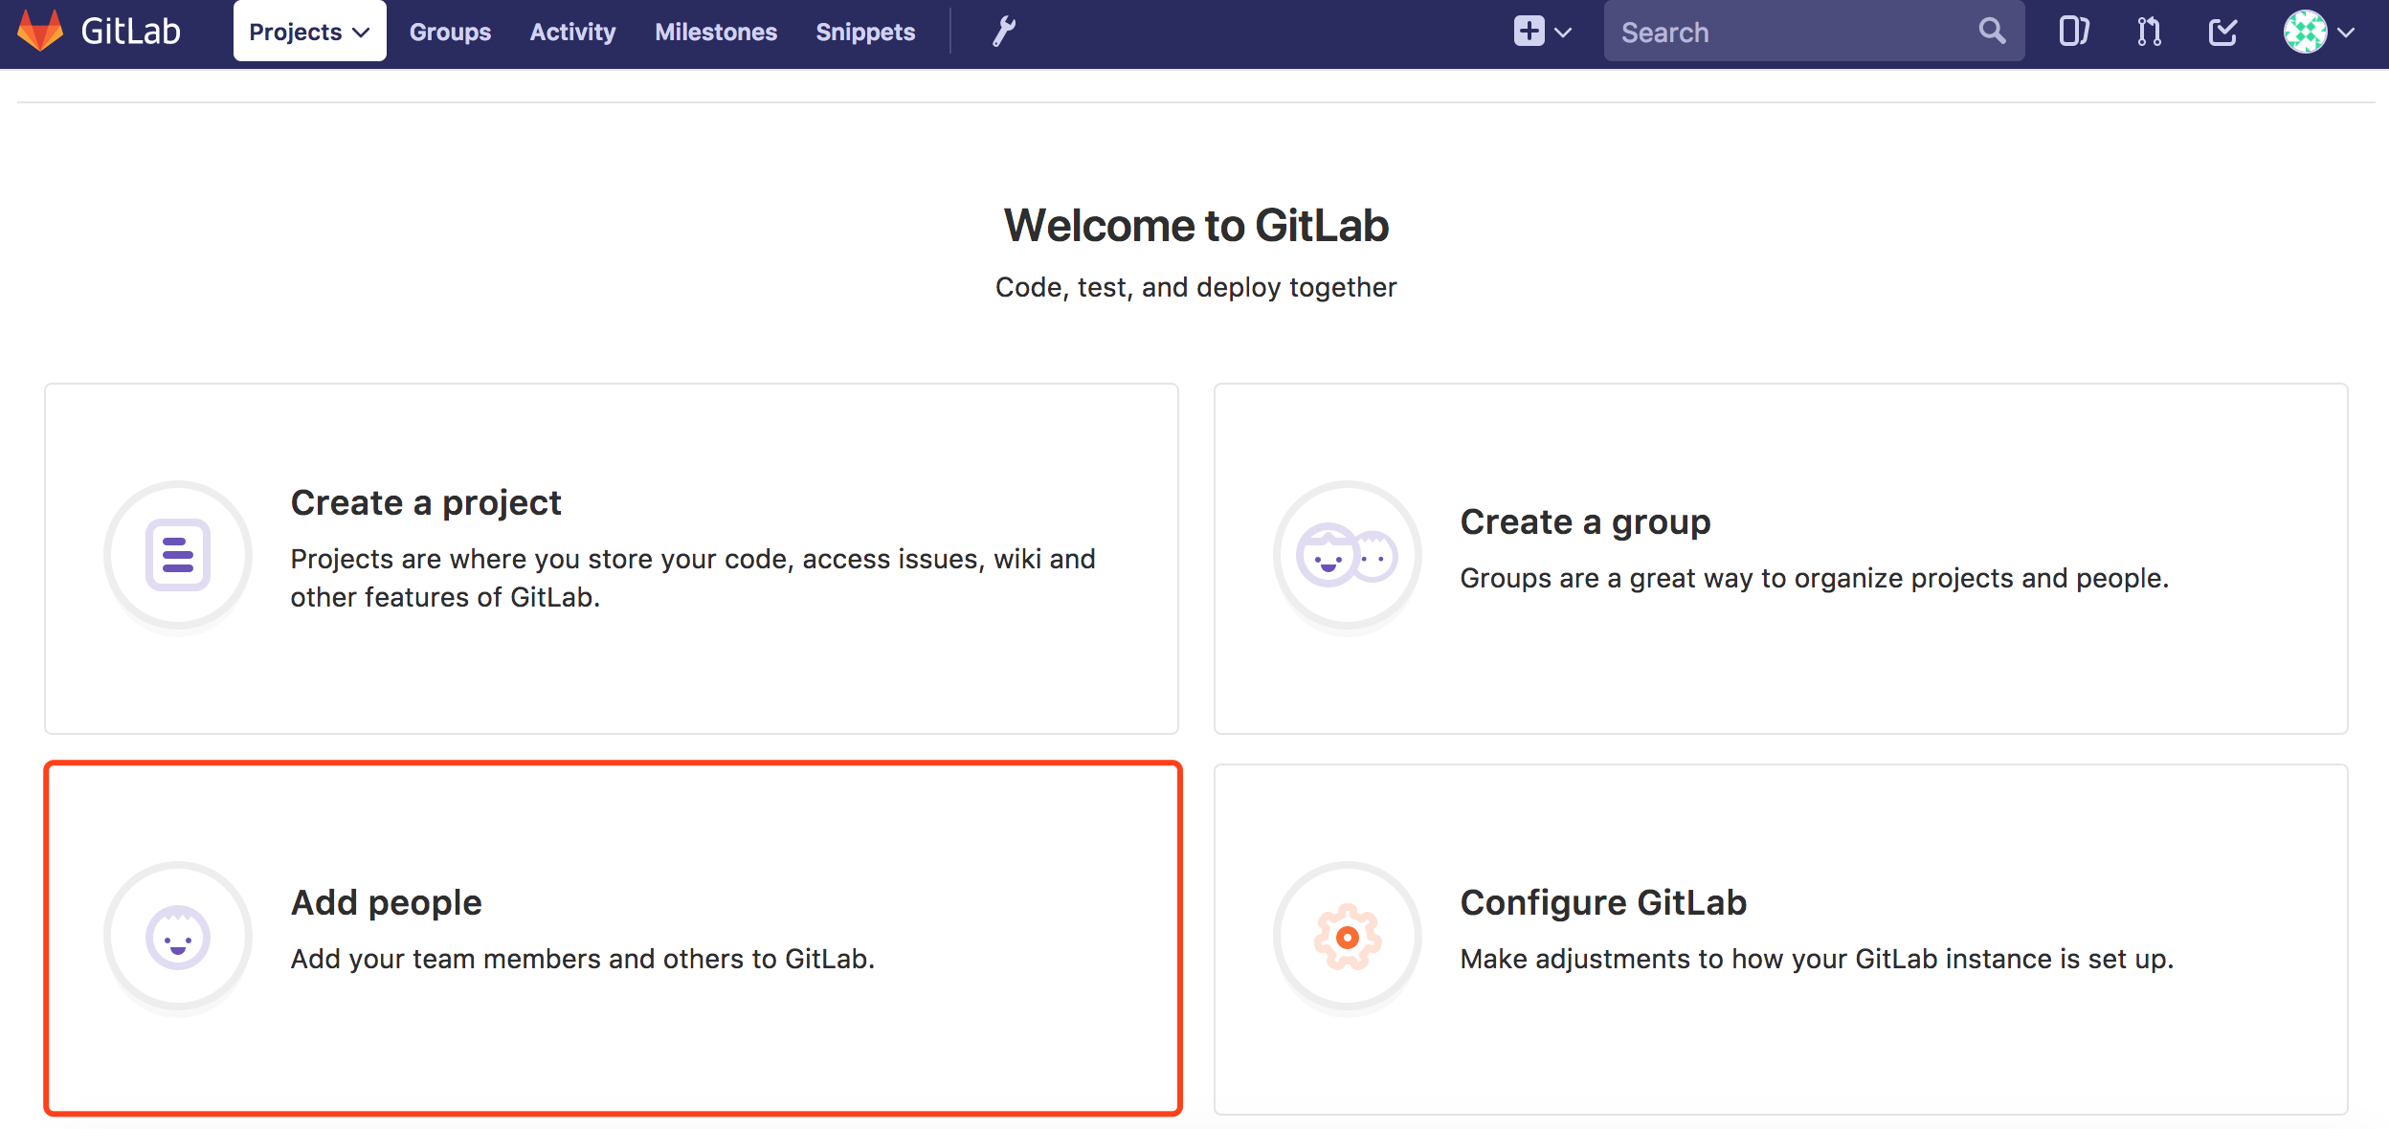
Task: Click the plus new item icon
Action: coord(1529,32)
